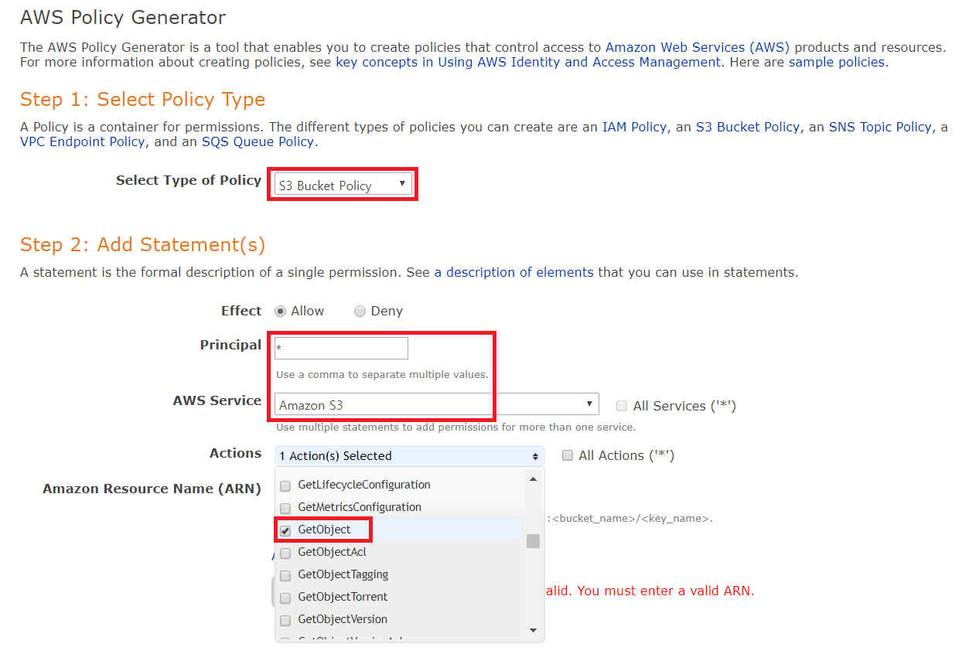
Task: Collapse the Actions selection dropdown
Action: (x=410, y=455)
